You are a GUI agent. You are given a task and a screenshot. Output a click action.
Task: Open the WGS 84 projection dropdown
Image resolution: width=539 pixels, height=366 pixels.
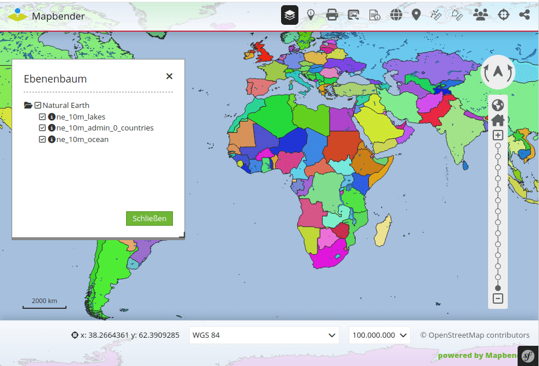point(264,335)
